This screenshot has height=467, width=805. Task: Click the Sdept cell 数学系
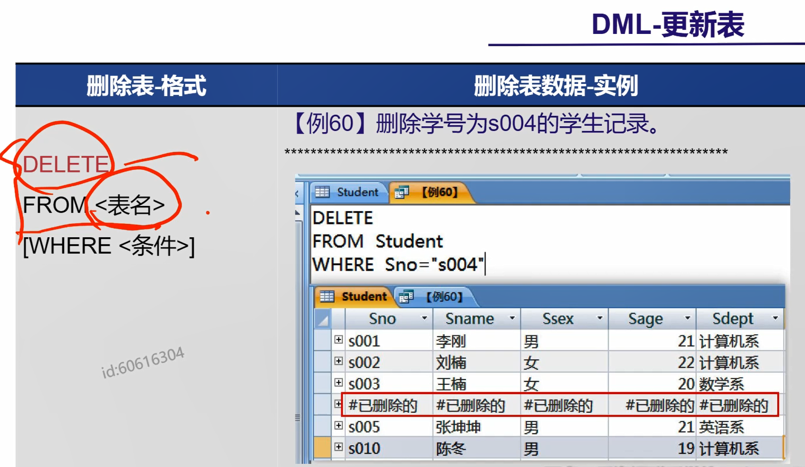(740, 384)
